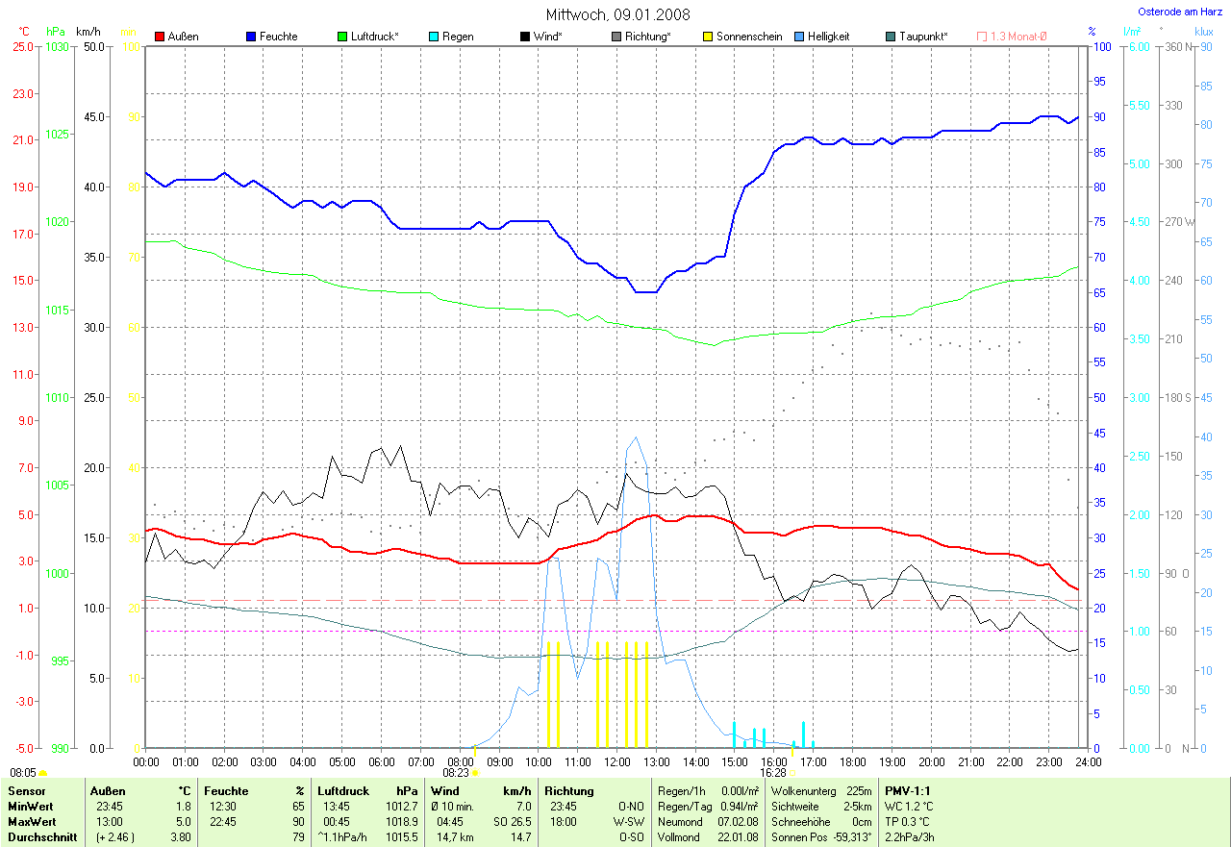1231x847 pixels.
Task: Click the black Wind legend square
Action: [x=526, y=37]
